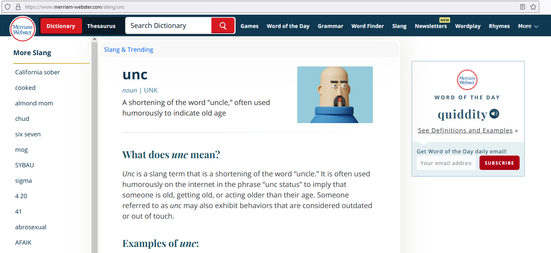Click the What does unc mean? heading
The height and width of the screenshot is (253, 551).
(171, 155)
